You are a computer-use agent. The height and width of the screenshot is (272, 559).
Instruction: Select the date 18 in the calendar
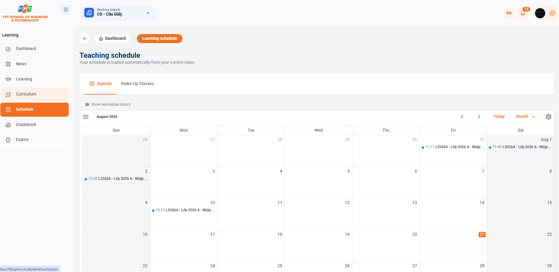280,235
